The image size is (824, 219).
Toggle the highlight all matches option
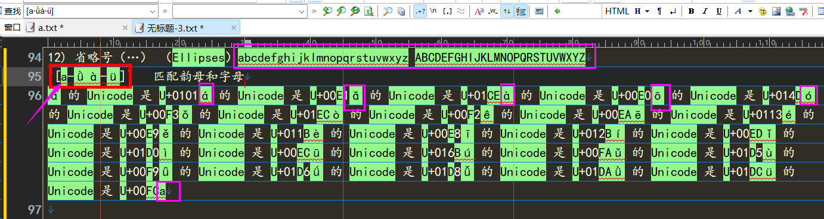[x=521, y=11]
